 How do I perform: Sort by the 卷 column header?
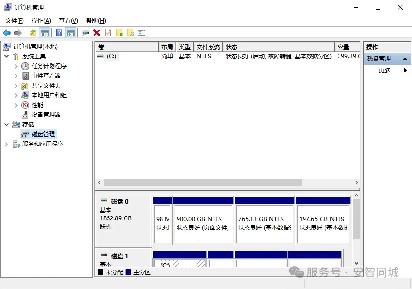127,47
